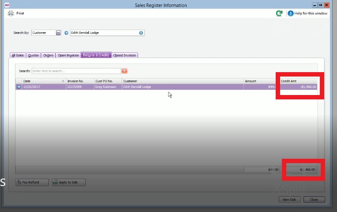Click blue arrow icon beside customer field
The width and height of the screenshot is (337, 212).
point(66,33)
